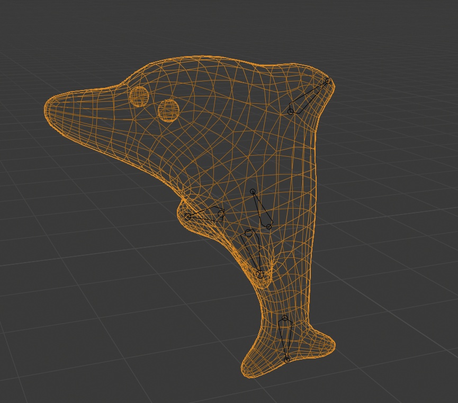Select the bone in the protruding front flipper
The image size is (458, 403).
(x=205, y=214)
